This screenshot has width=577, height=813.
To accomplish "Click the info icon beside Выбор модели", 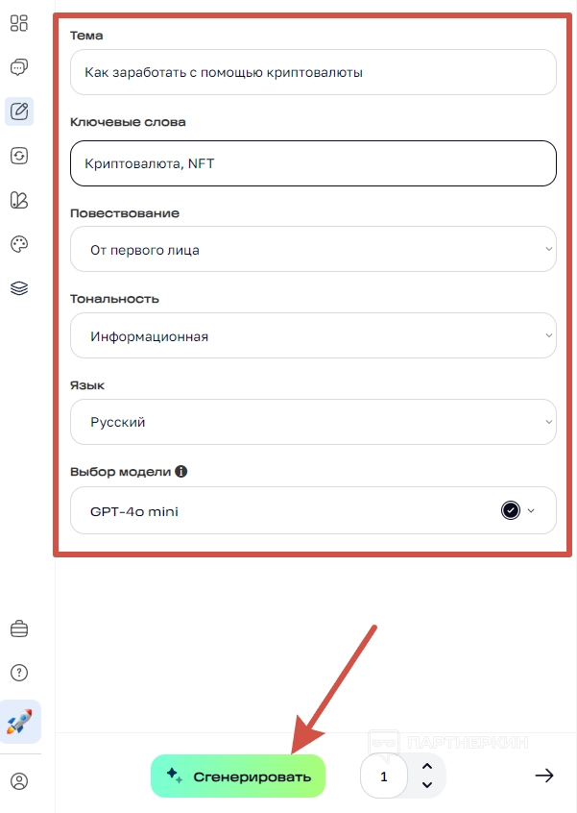I will click(181, 472).
